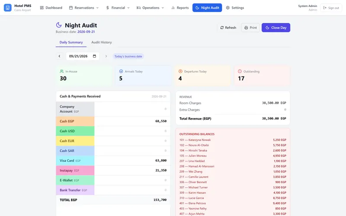The image size is (346, 216).
Task: Click the Refresh button
Action: tap(228, 28)
